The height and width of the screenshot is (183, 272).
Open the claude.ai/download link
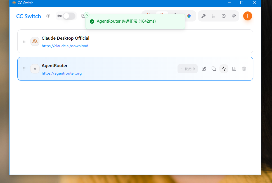[65, 46]
